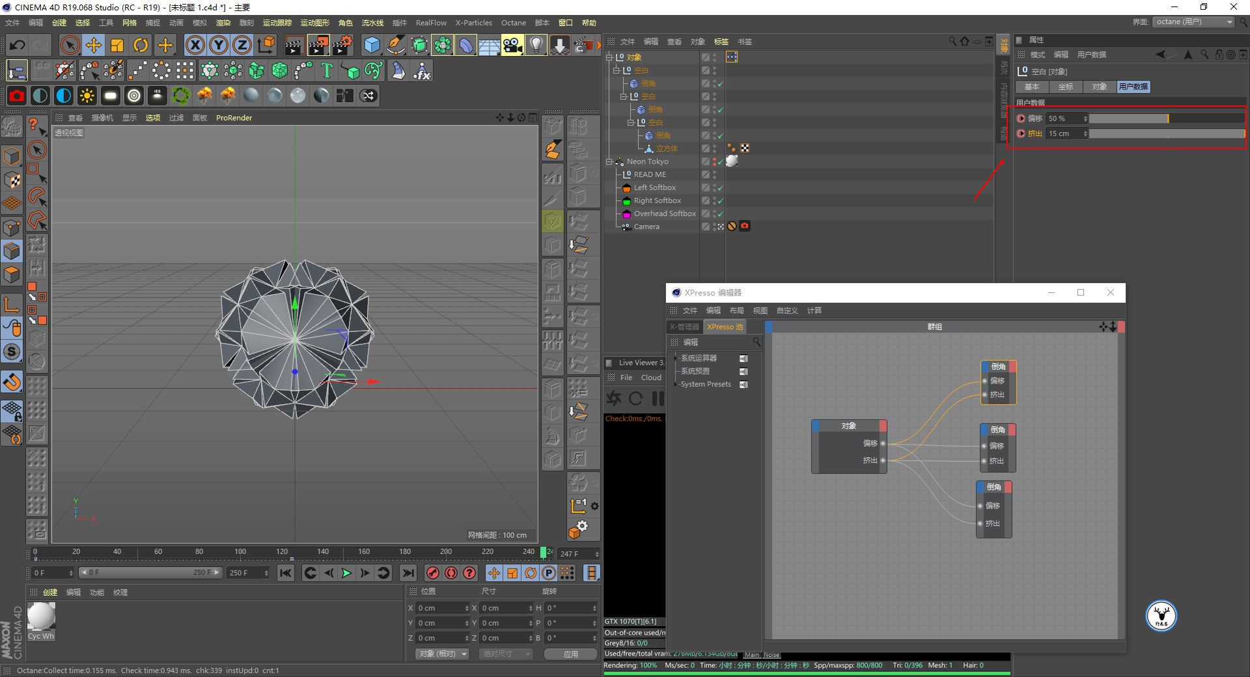The image size is (1250, 677).
Task: Toggle keyframe circle beside 偏移 in attributes
Action: (1021, 118)
